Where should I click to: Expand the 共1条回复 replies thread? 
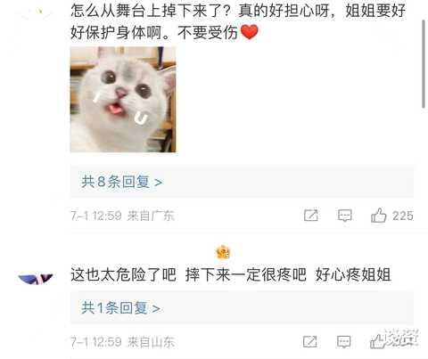pyautogui.click(x=242, y=307)
